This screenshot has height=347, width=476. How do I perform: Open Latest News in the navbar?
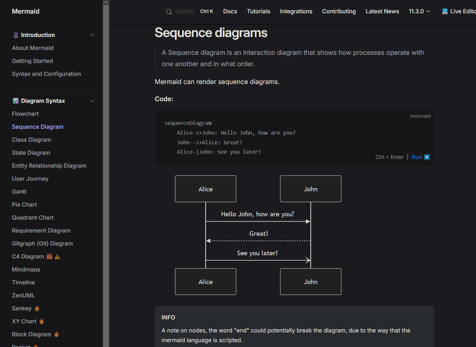382,11
